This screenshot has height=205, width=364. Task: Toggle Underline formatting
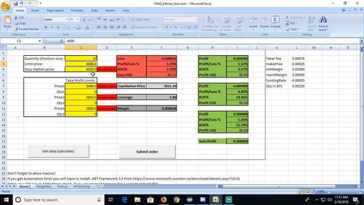[x=58, y=27]
